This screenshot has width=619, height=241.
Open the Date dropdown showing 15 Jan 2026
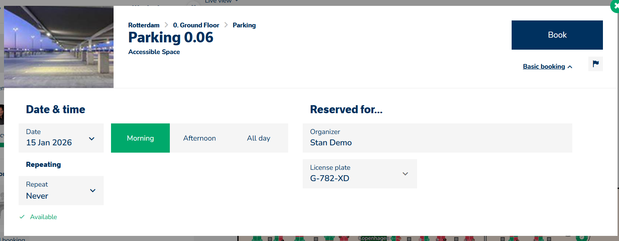[61, 138]
